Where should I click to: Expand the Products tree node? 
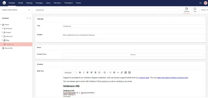tap(2, 28)
